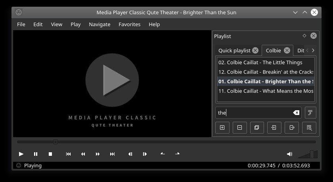
Task: Clear the 'the' search text
Action: pyautogui.click(x=296, y=113)
